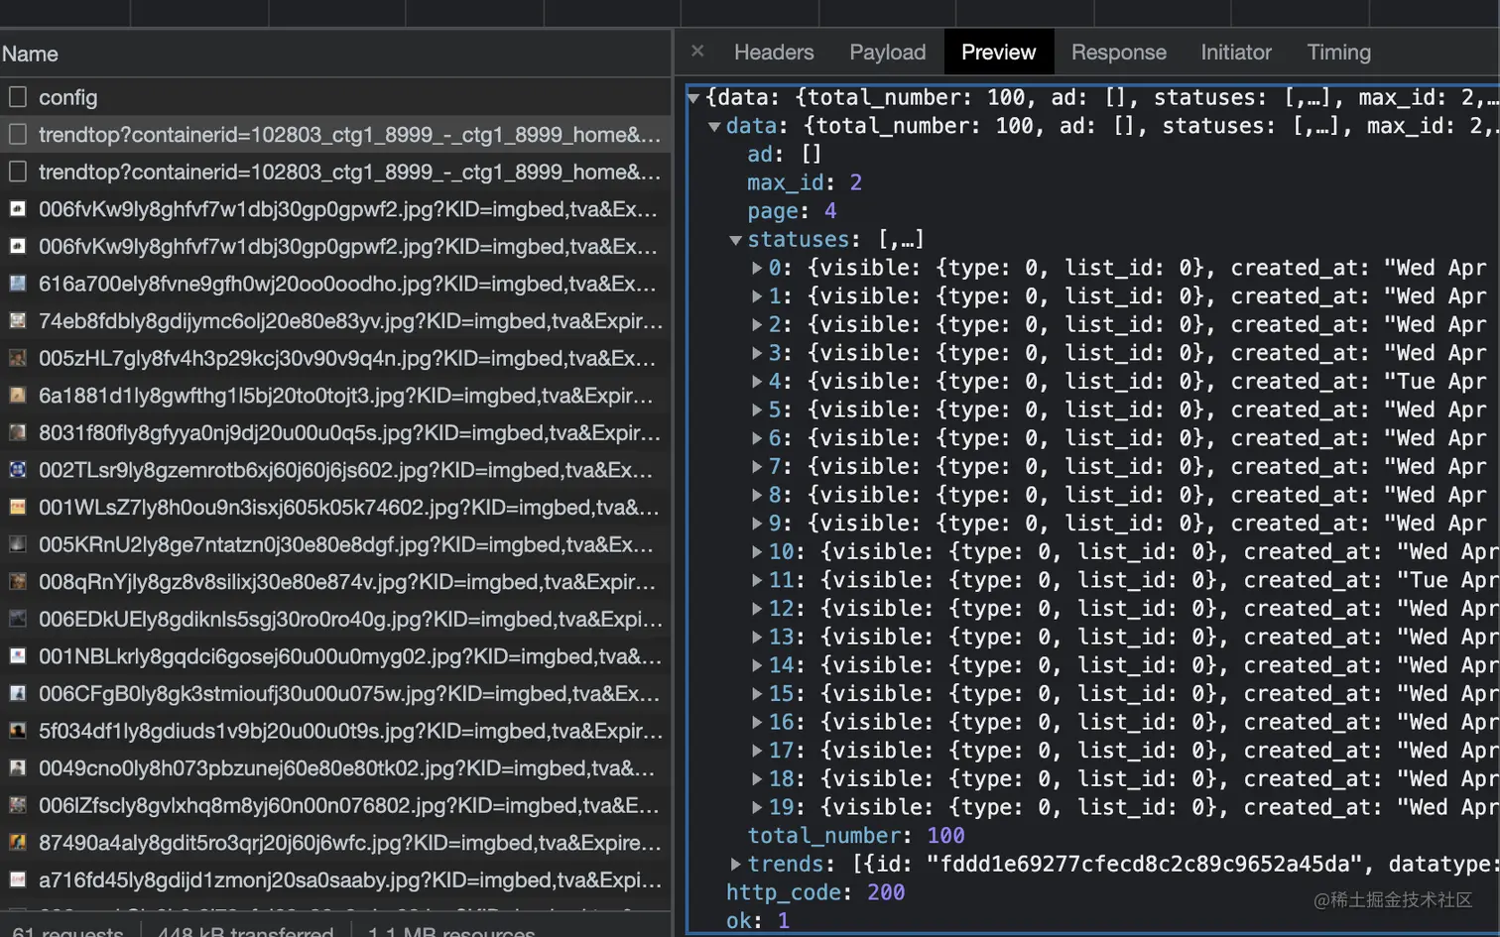Collapse the root JSON object in Preview

694,98
